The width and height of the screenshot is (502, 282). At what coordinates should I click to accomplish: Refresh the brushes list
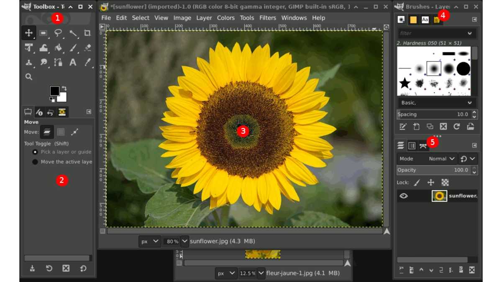[x=457, y=127]
